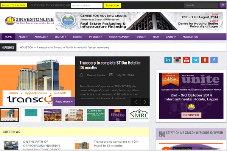This screenshot has height=151, width=227.
Task: Click the Read more button
Action: pyautogui.click(x=64, y=102)
